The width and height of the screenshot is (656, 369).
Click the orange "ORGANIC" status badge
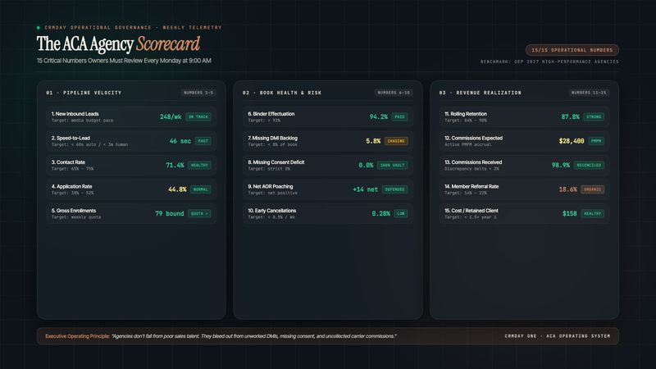click(x=592, y=189)
